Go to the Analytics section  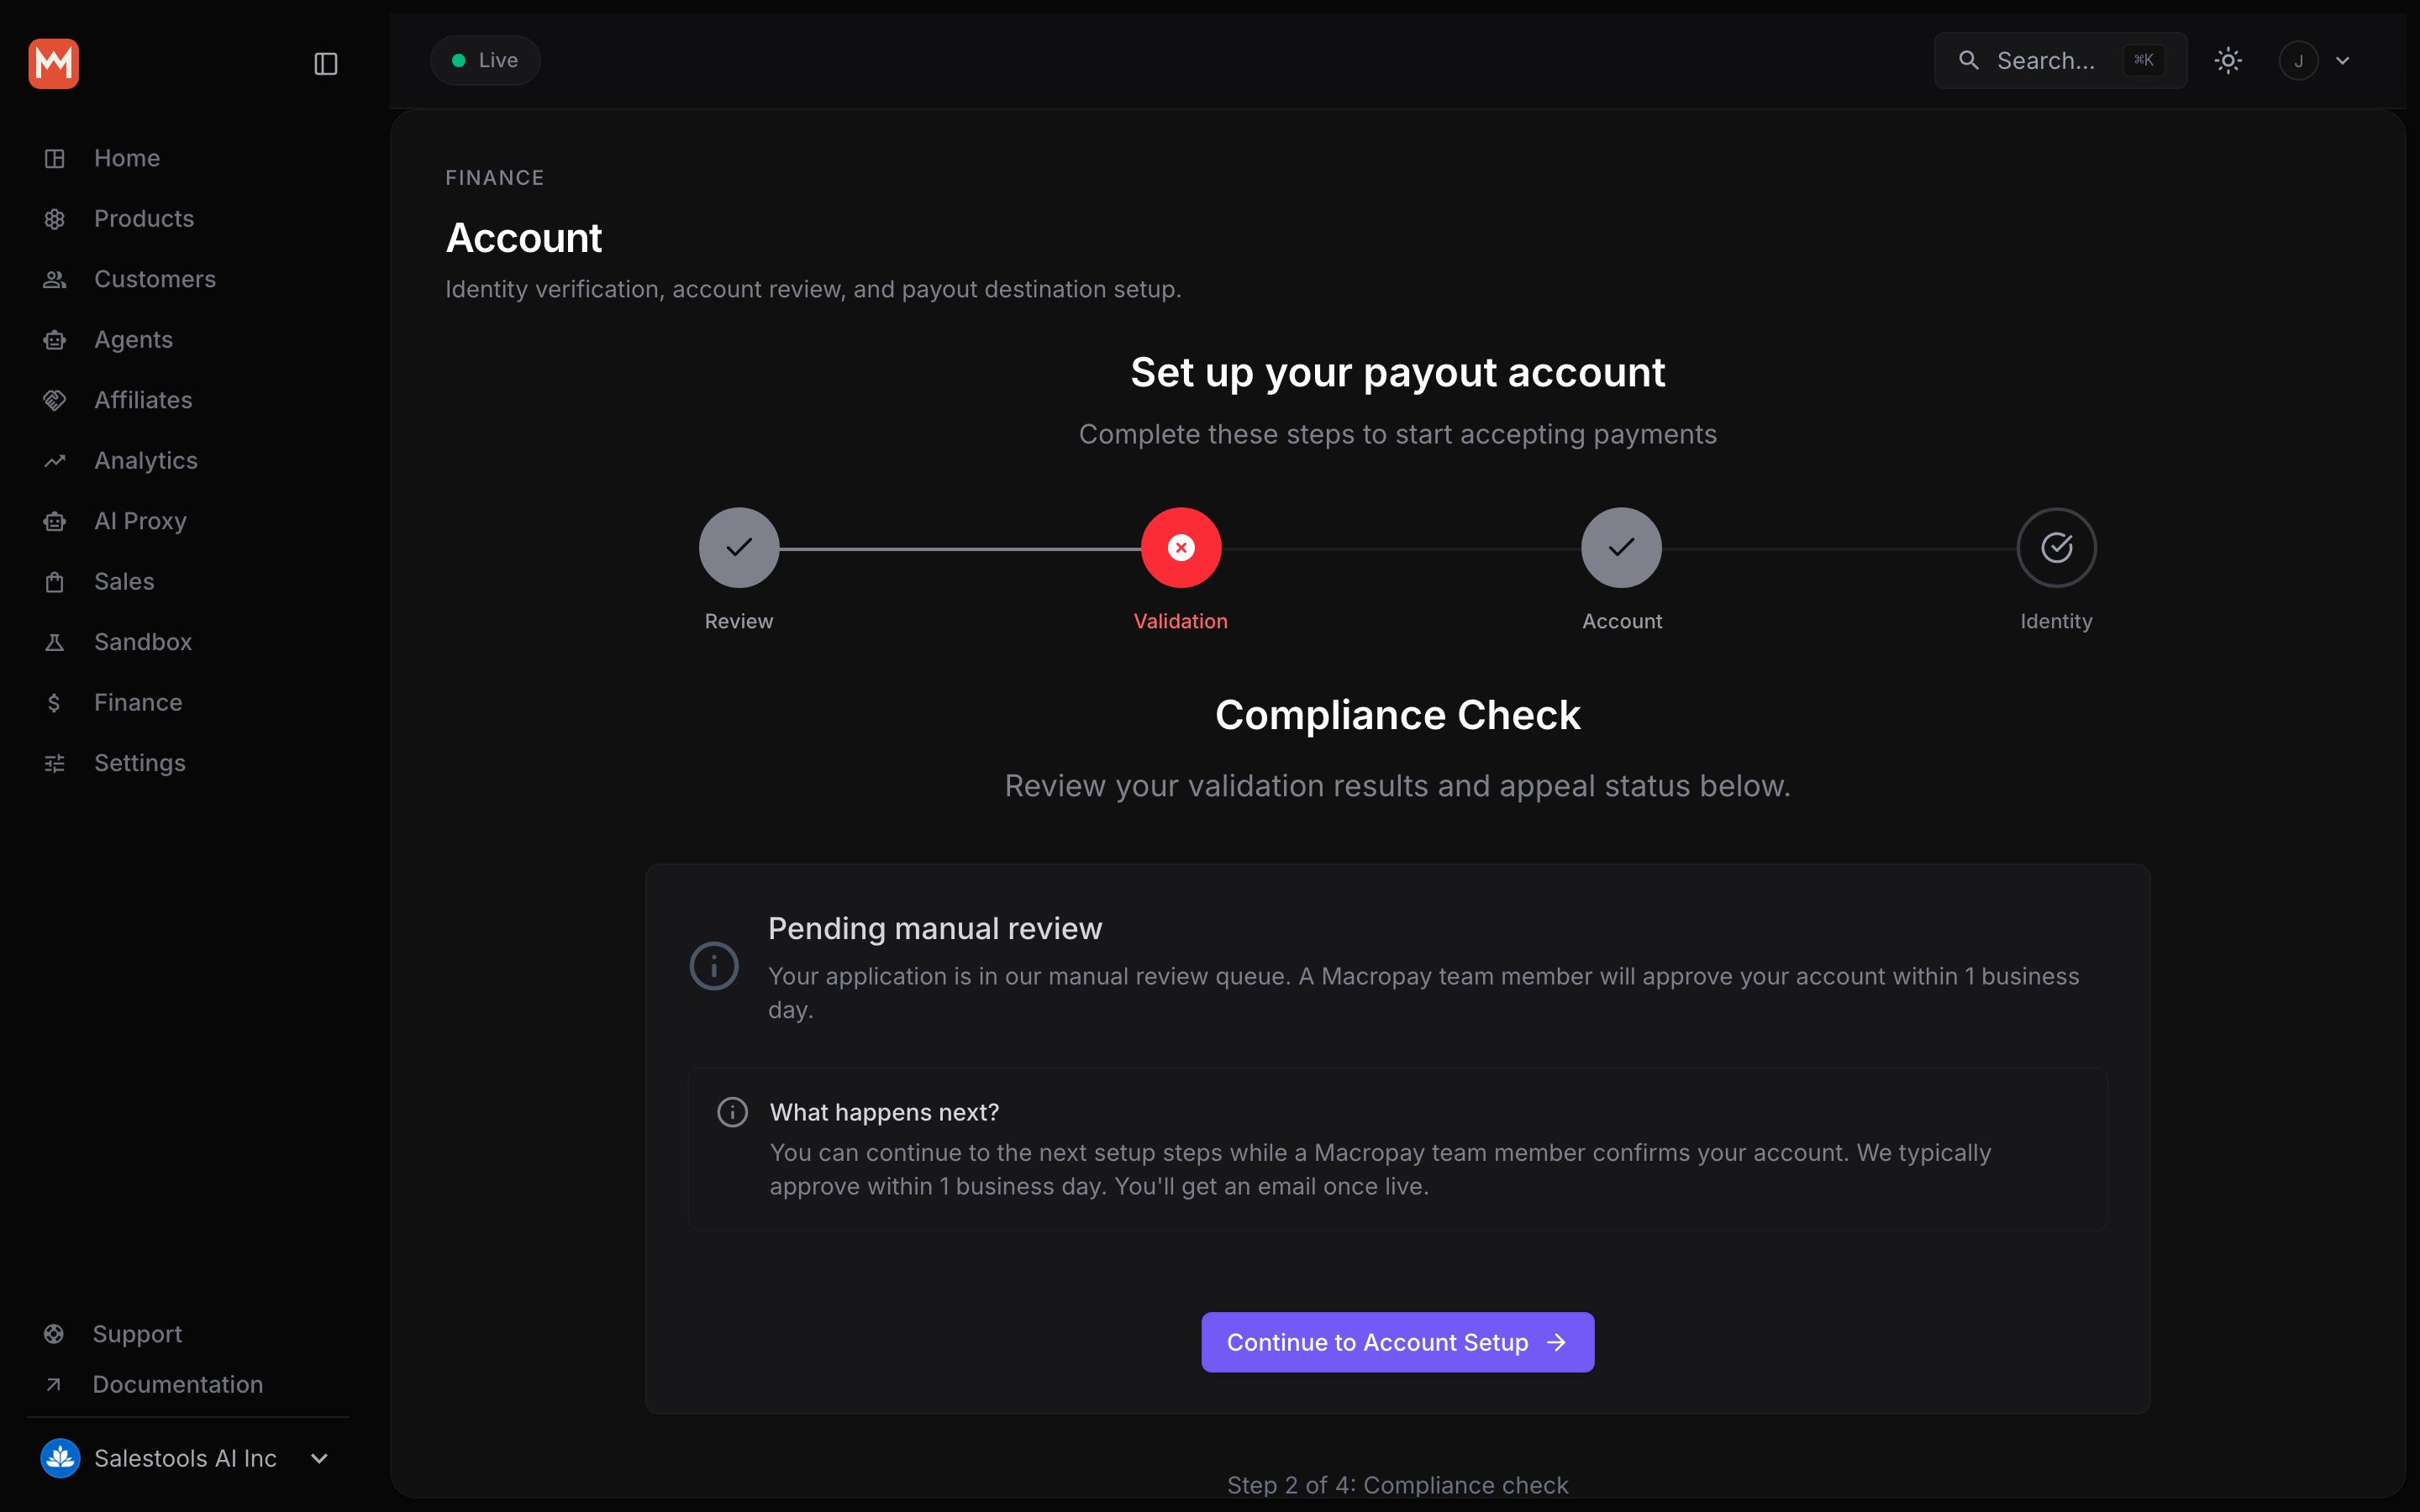tap(146, 461)
